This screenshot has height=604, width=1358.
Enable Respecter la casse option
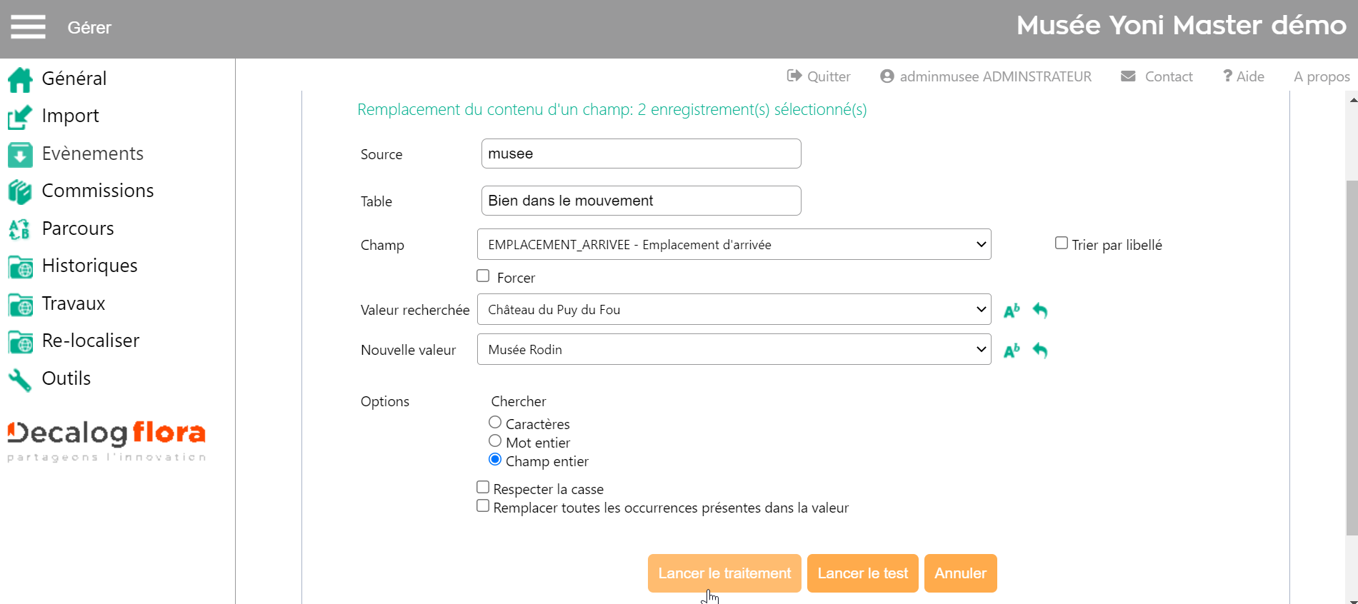pos(483,487)
